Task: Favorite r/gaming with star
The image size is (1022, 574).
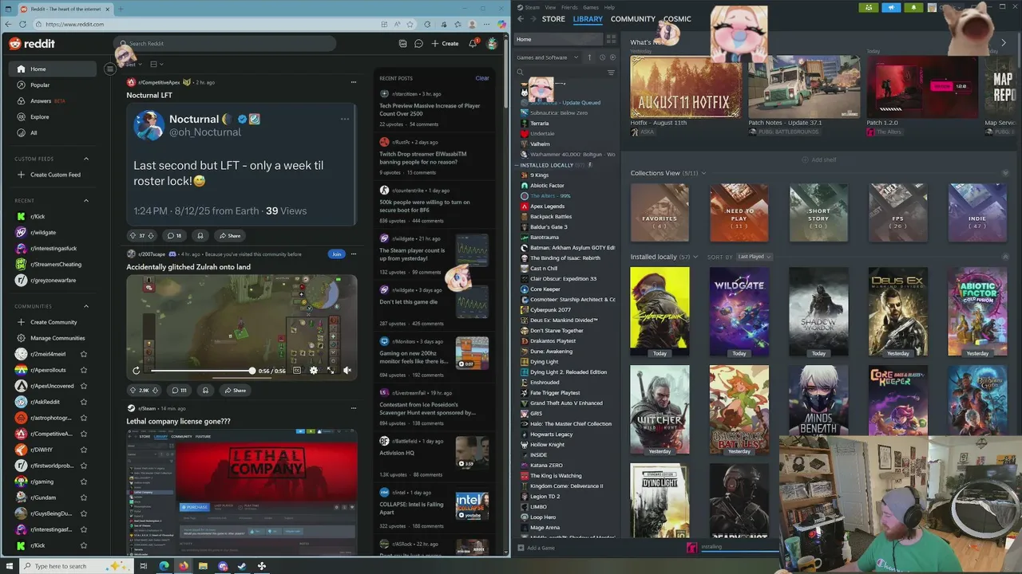Action: [84, 482]
